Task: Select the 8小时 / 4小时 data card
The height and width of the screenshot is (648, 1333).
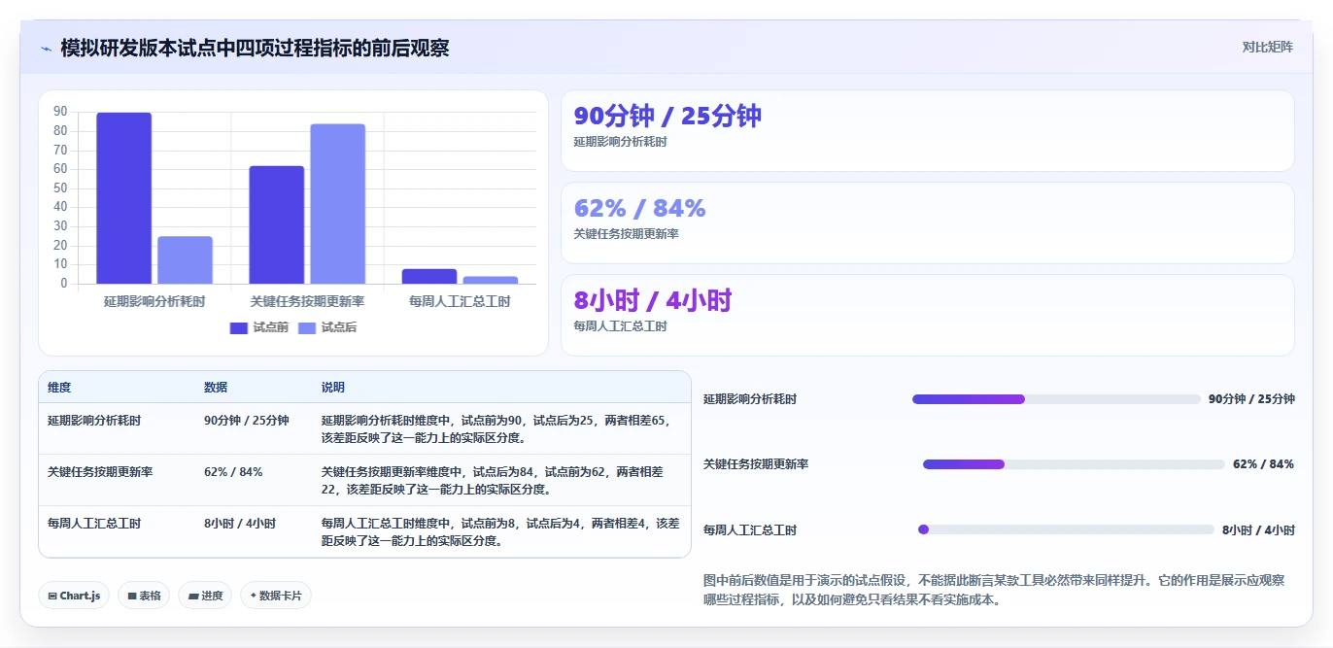Action: coord(928,316)
